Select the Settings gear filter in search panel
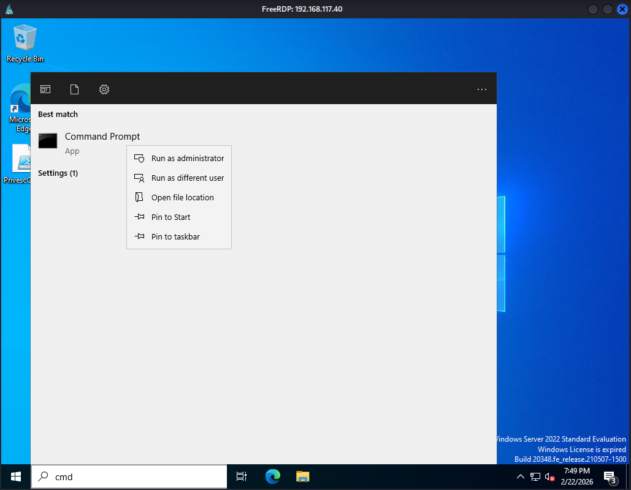 tap(104, 89)
